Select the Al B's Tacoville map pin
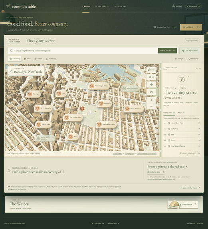The width and height of the screenshot is (208, 229). (x=43, y=108)
